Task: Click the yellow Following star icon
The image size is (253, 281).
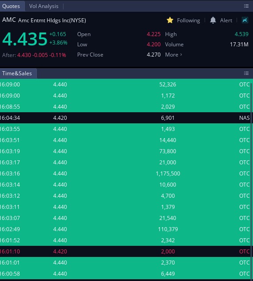Action: [x=170, y=20]
